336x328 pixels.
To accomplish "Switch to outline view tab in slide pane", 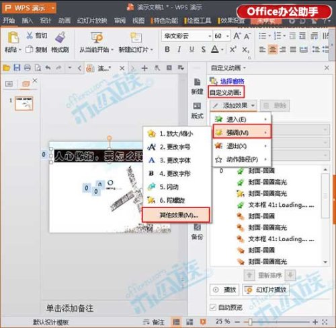I will [x=9, y=84].
